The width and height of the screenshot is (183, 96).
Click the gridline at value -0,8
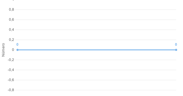click(x=96, y=90)
